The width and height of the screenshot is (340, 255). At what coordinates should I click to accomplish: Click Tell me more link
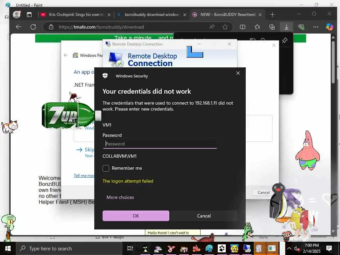84,176
